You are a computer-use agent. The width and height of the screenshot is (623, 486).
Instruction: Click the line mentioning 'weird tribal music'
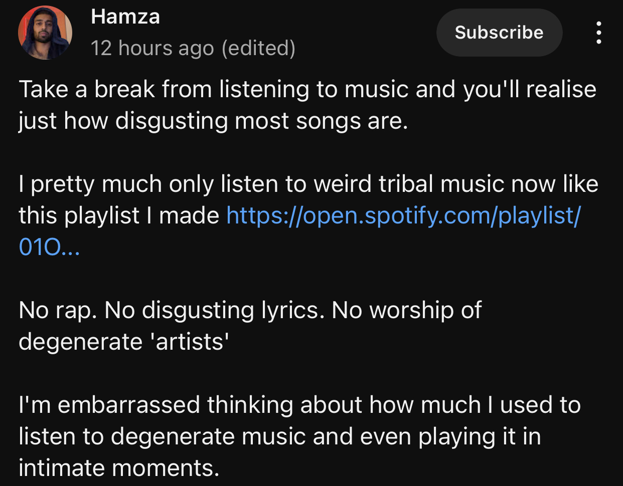308,184
